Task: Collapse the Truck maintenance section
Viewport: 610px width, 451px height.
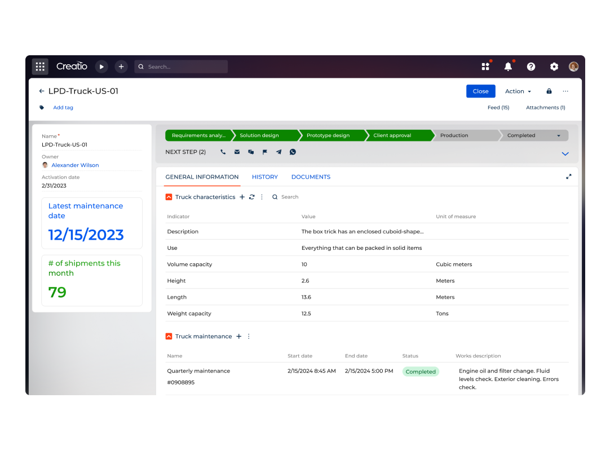Action: pyautogui.click(x=169, y=336)
